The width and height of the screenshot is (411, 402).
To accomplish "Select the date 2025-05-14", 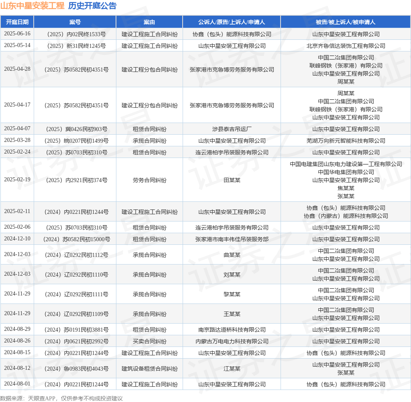I will [x=17, y=45].
